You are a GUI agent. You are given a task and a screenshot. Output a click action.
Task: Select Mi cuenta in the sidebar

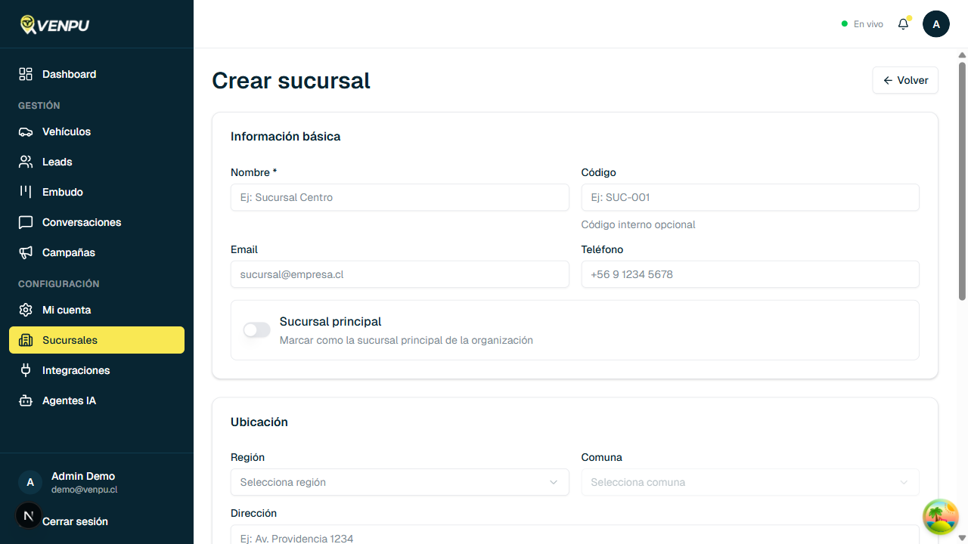coord(67,310)
